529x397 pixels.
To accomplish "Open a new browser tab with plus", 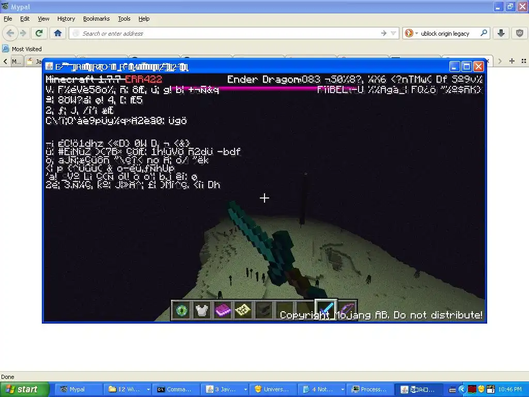I will coord(512,61).
